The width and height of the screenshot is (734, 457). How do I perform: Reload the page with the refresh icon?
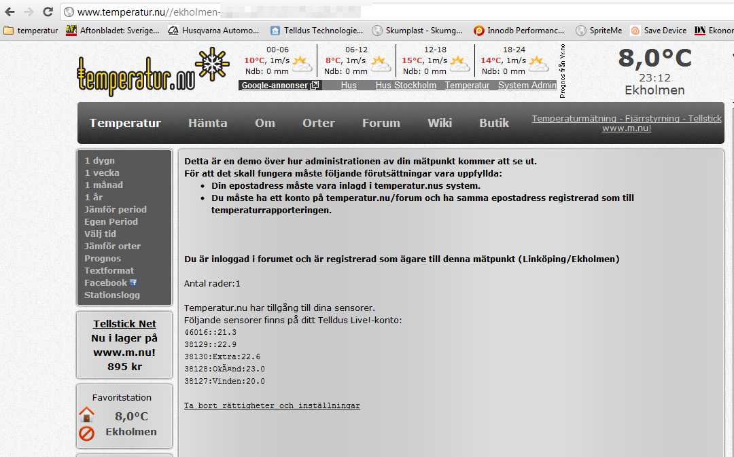pyautogui.click(x=48, y=12)
